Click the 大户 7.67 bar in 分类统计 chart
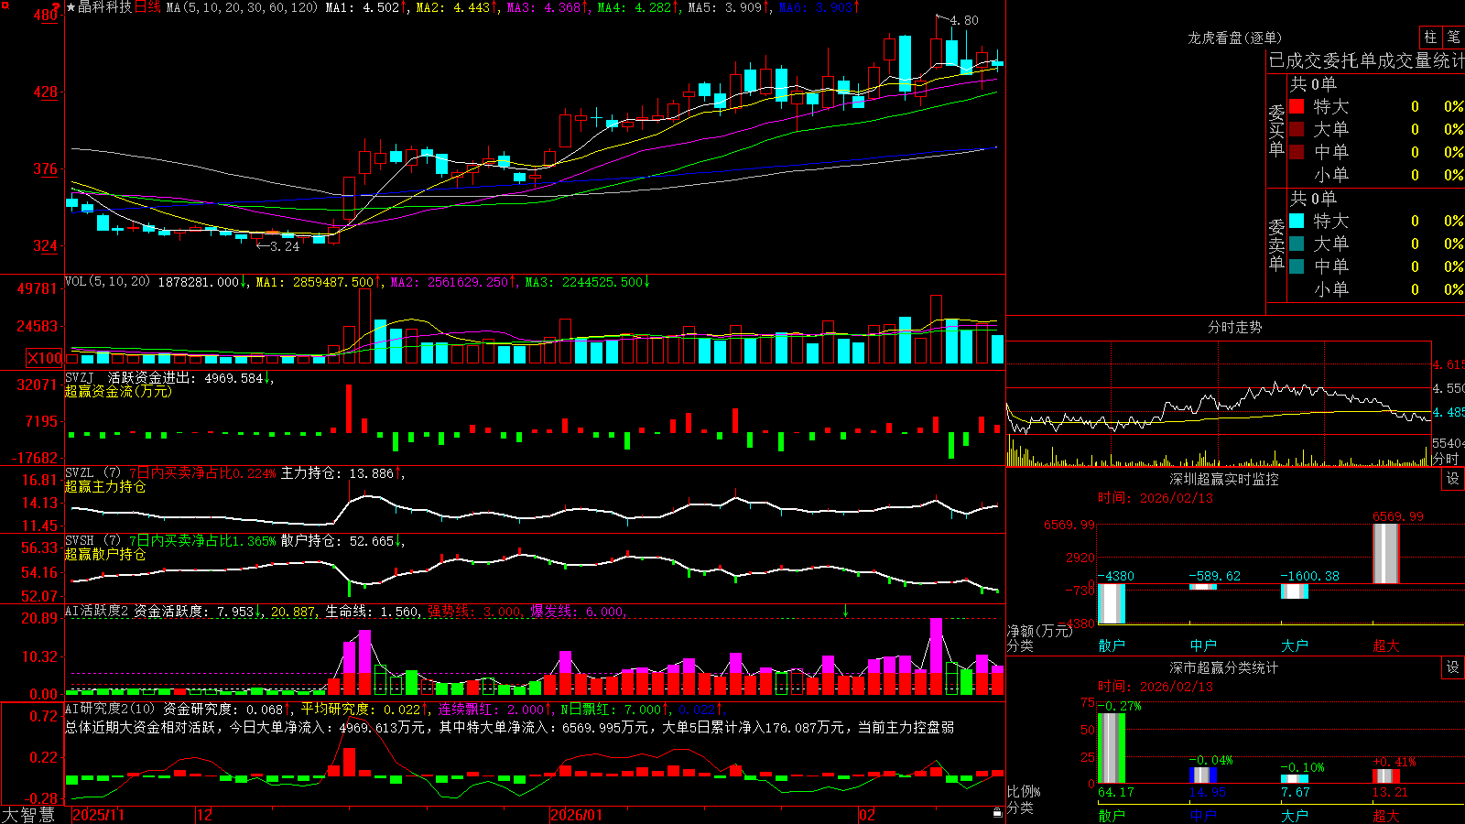This screenshot has height=824, width=1465. coord(1295,779)
